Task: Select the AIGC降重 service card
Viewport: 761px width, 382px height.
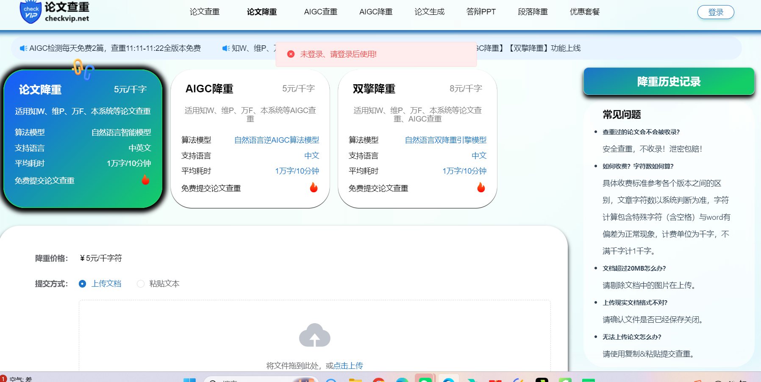Action: point(250,139)
